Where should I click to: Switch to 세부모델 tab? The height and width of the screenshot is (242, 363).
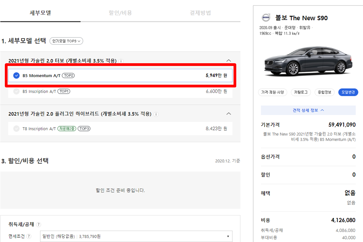pos(40,13)
